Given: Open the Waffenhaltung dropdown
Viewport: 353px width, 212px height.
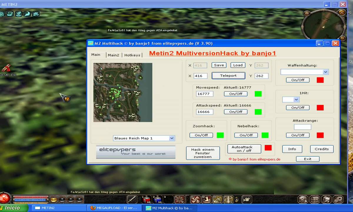Looking at the screenshot, I should coord(325,72).
